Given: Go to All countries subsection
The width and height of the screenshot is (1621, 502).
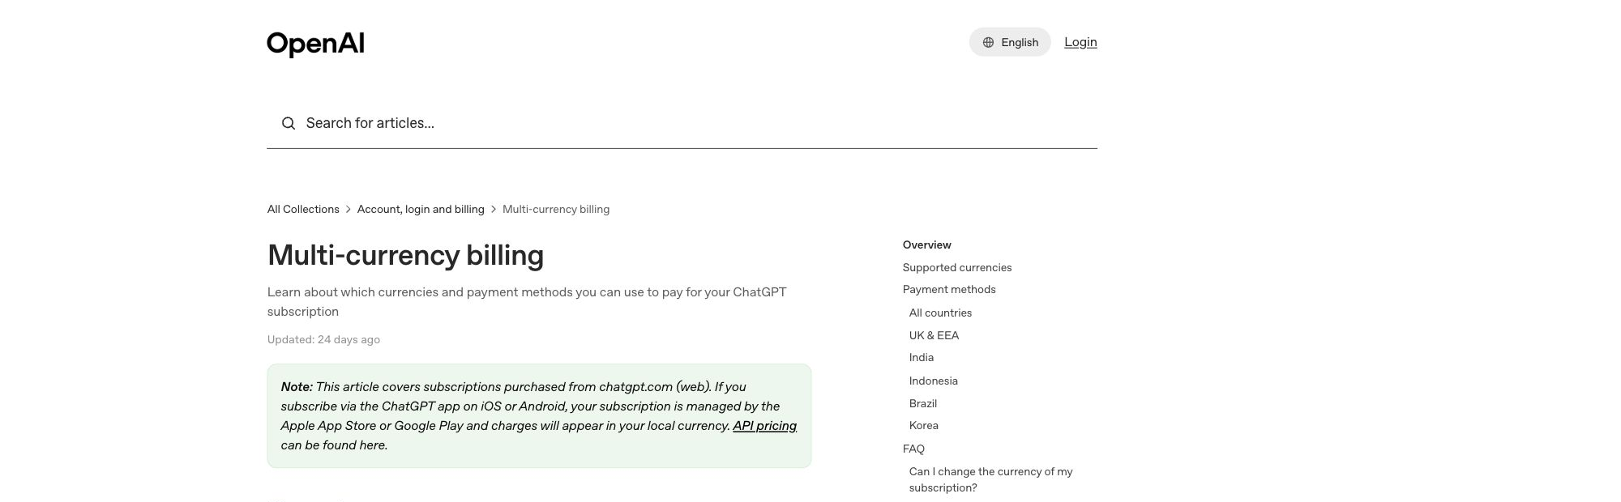Looking at the screenshot, I should click(x=940, y=313).
